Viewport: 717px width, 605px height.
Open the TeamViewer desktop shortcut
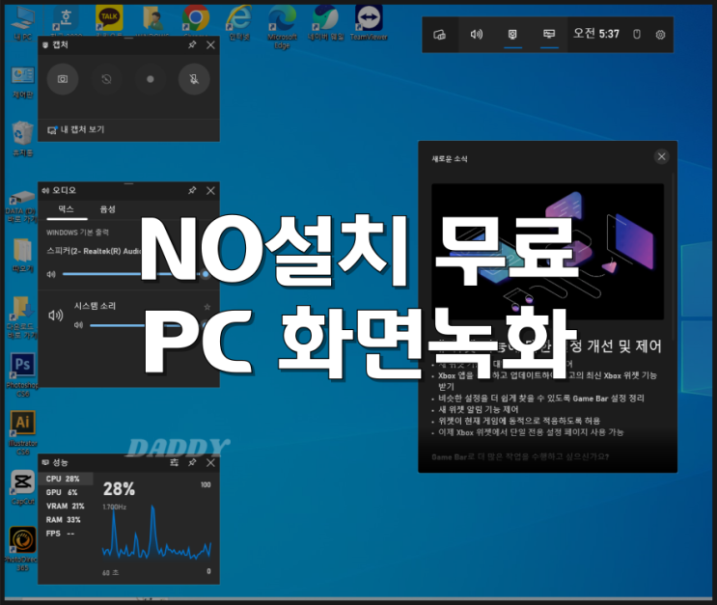click(x=369, y=23)
